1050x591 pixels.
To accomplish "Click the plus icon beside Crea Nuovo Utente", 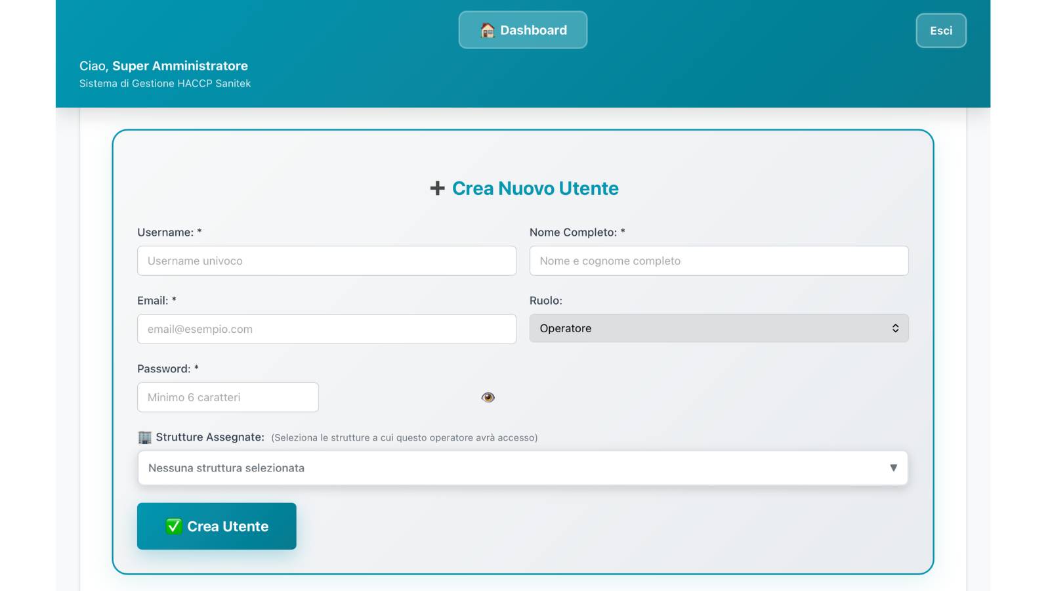I will (x=437, y=188).
